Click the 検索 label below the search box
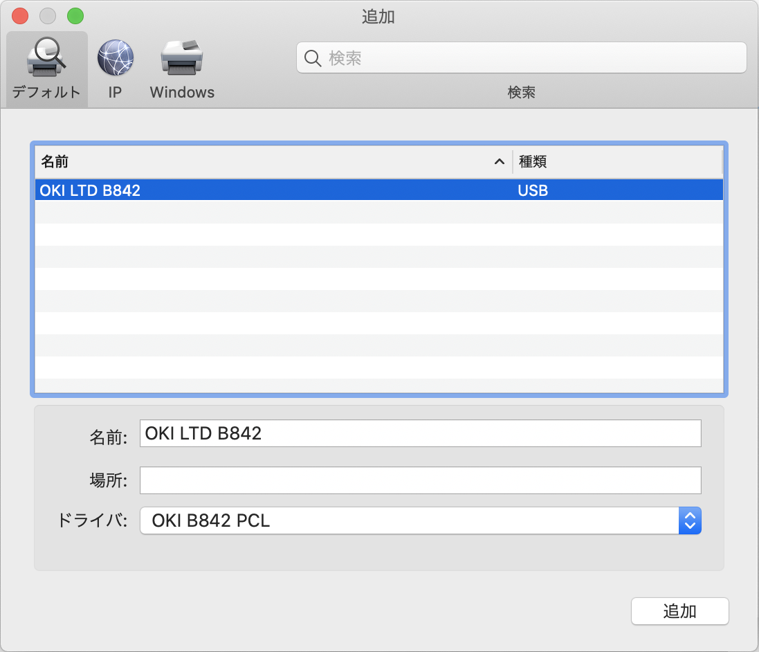Viewport: 759px width, 652px height. 521,92
